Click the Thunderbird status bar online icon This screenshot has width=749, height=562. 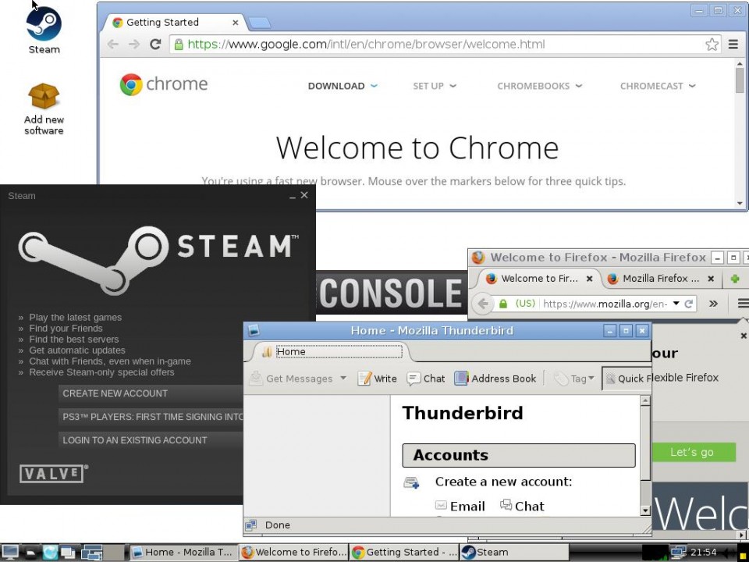click(251, 525)
